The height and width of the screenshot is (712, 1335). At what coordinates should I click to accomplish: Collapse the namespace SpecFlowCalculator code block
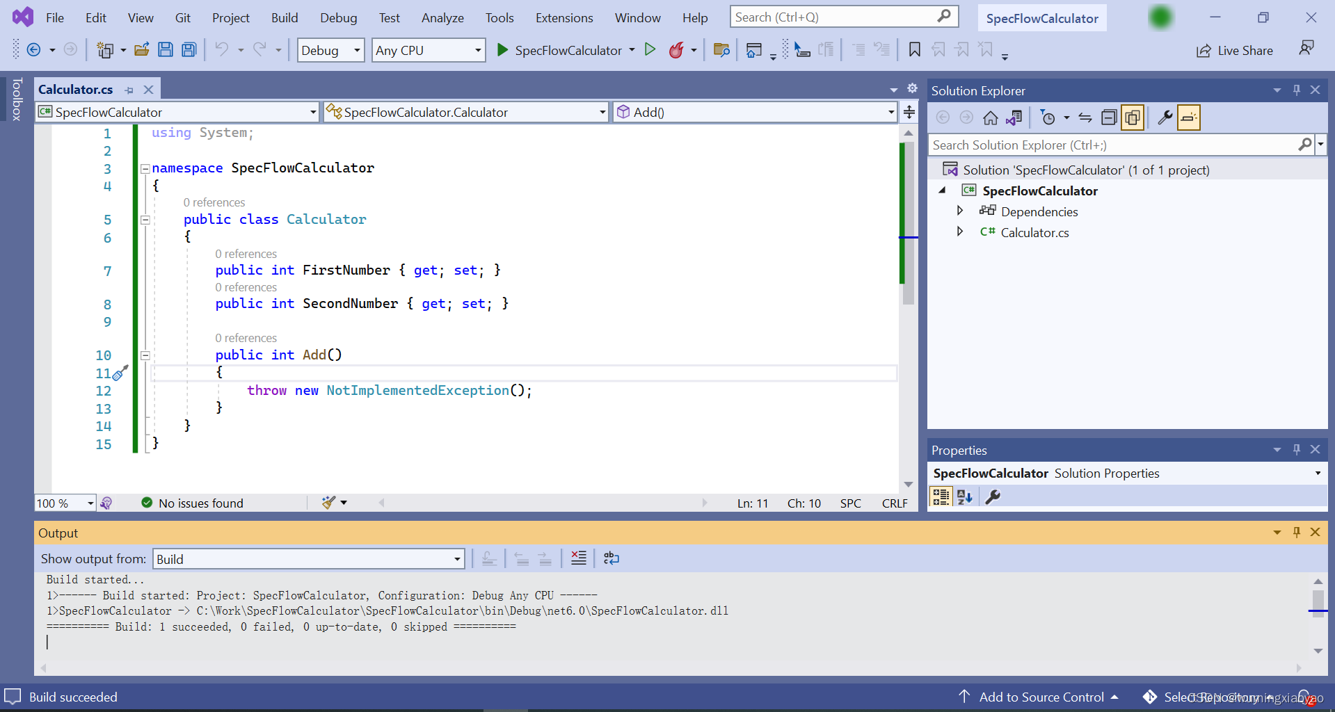145,168
